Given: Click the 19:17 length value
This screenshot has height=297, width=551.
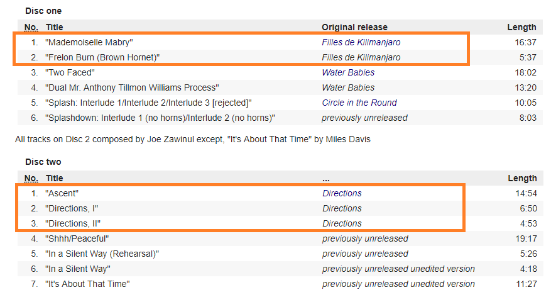Looking at the screenshot, I should 525,238.
